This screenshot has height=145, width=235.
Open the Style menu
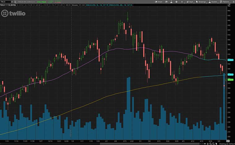click(190, 2)
